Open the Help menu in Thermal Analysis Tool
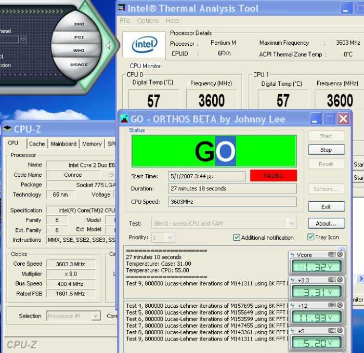The height and width of the screenshot is (353, 364). 172,21
